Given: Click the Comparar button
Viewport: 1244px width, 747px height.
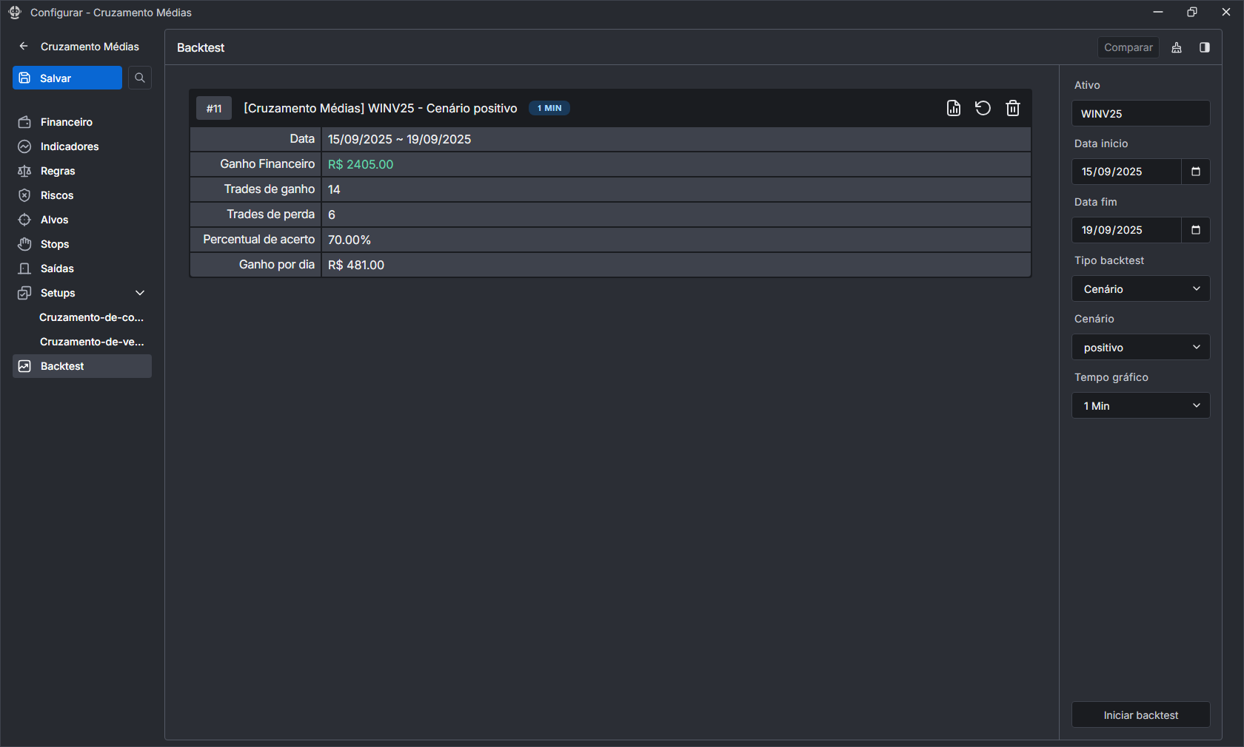Looking at the screenshot, I should 1128,48.
